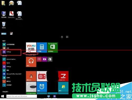Select the Recycle Bin desktop icon
This screenshot has height=100, width=132.
4,25
